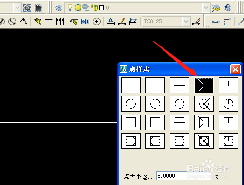The image size is (244, 185).
Task: Click the Dimension Update icon
Action: click(x=133, y=22)
